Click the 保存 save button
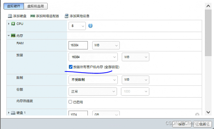This screenshot has height=129, width=214. point(182,124)
